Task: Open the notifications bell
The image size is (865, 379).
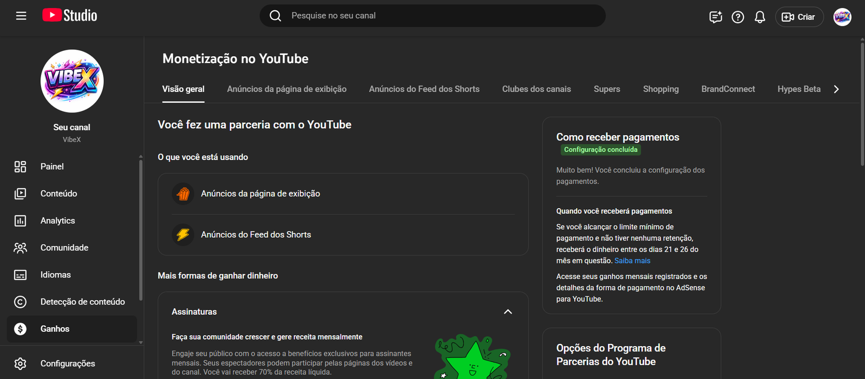Action: pyautogui.click(x=760, y=17)
